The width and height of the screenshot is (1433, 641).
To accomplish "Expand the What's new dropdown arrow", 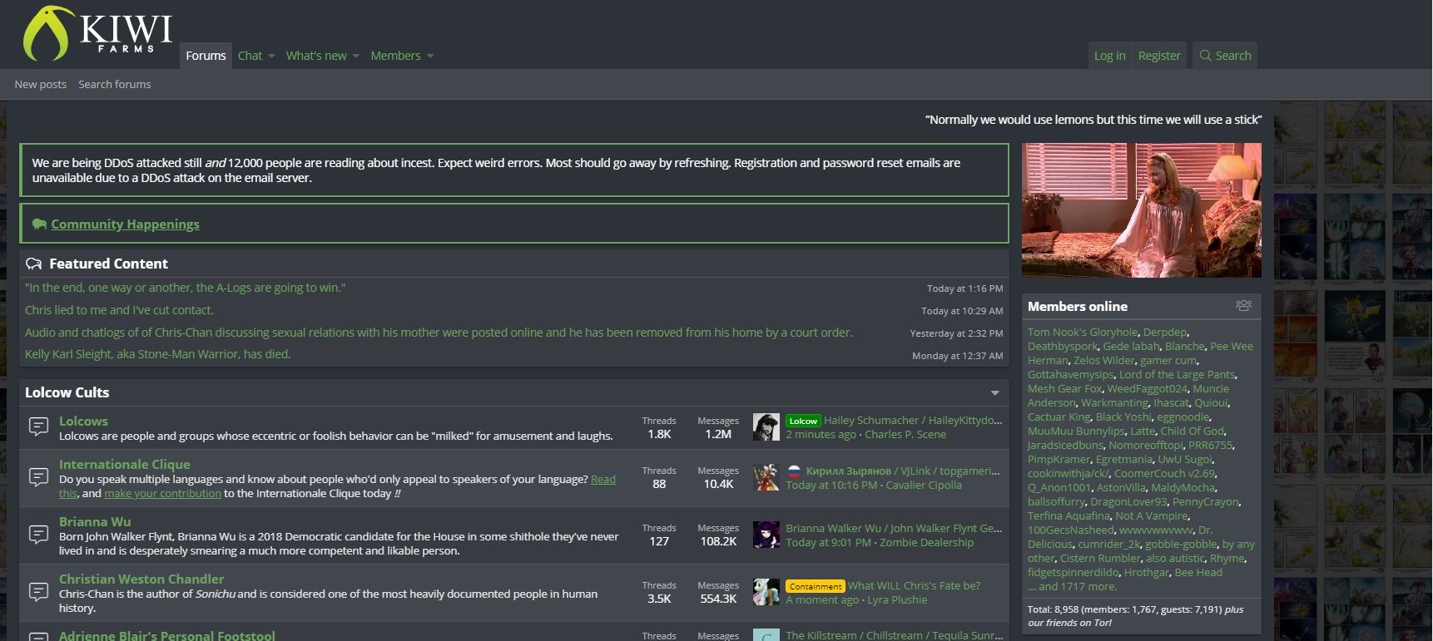I will [x=356, y=57].
